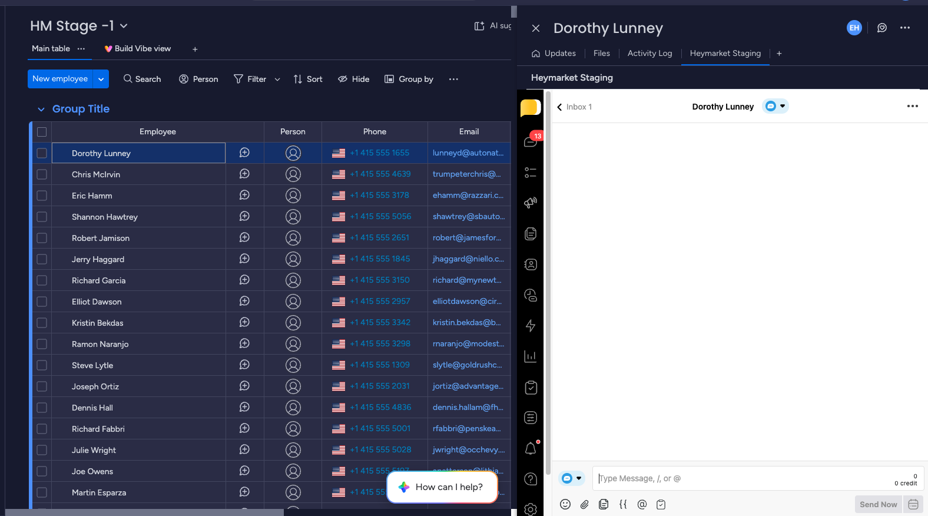The image size is (928, 516).
Task: Insert merge field with curly braces icon
Action: pos(623,504)
